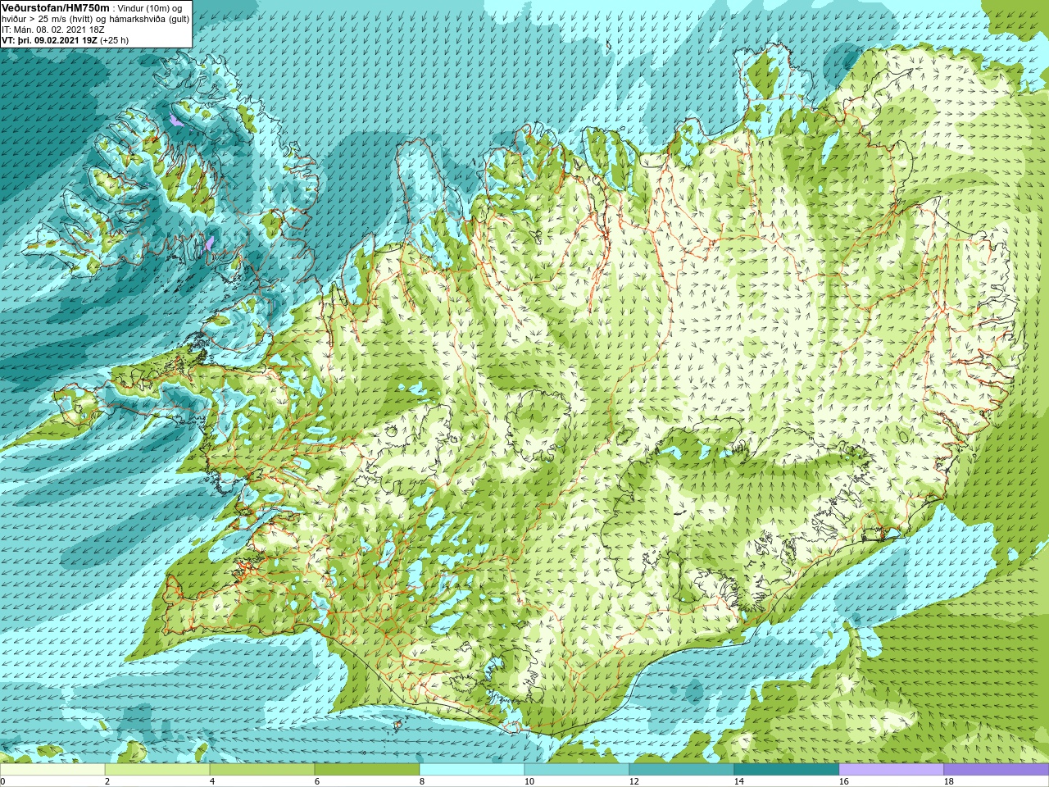1049x787 pixels.
Task: Click the purple above-18 m/s legend swatch
Action: tap(997, 770)
